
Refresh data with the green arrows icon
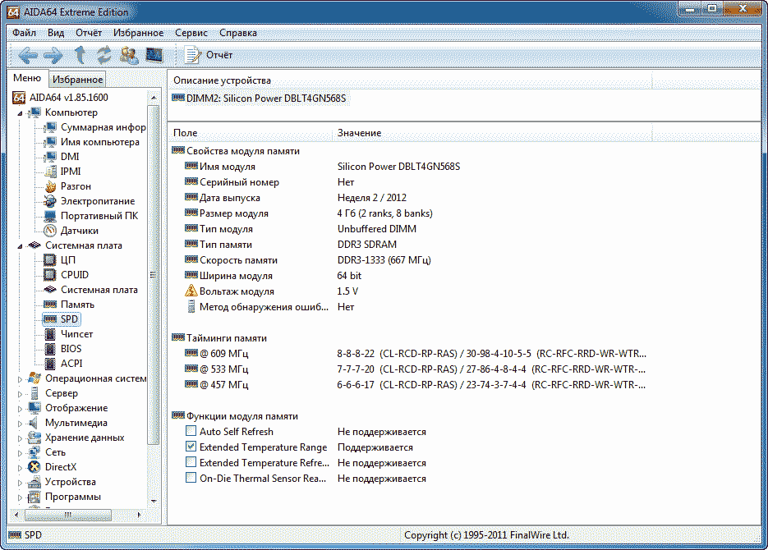click(x=103, y=55)
